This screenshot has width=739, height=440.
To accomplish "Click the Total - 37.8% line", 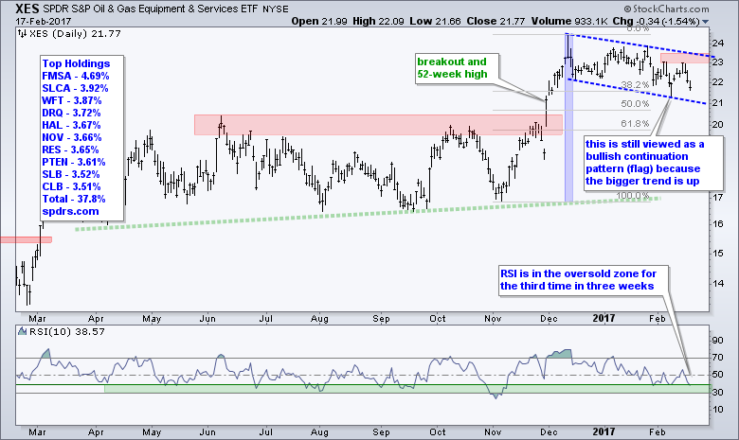I will [74, 199].
